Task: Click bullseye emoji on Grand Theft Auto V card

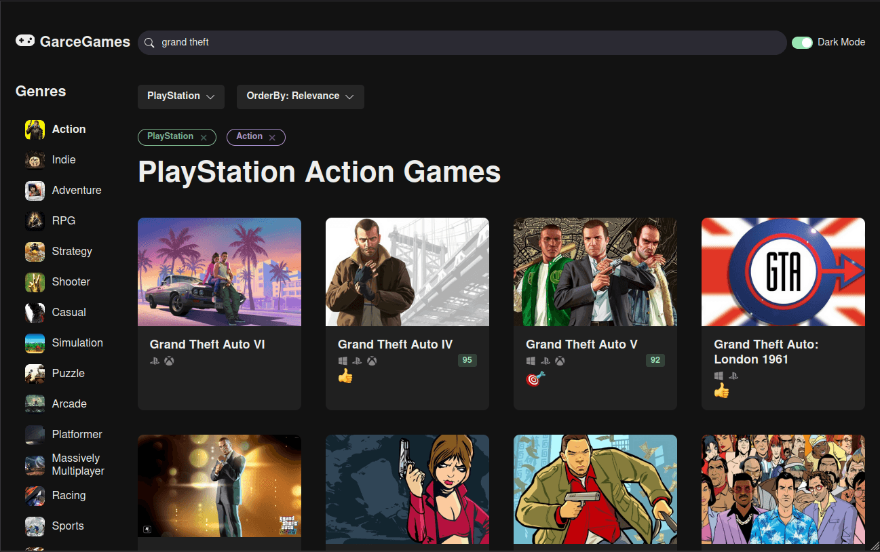Action: tap(535, 378)
